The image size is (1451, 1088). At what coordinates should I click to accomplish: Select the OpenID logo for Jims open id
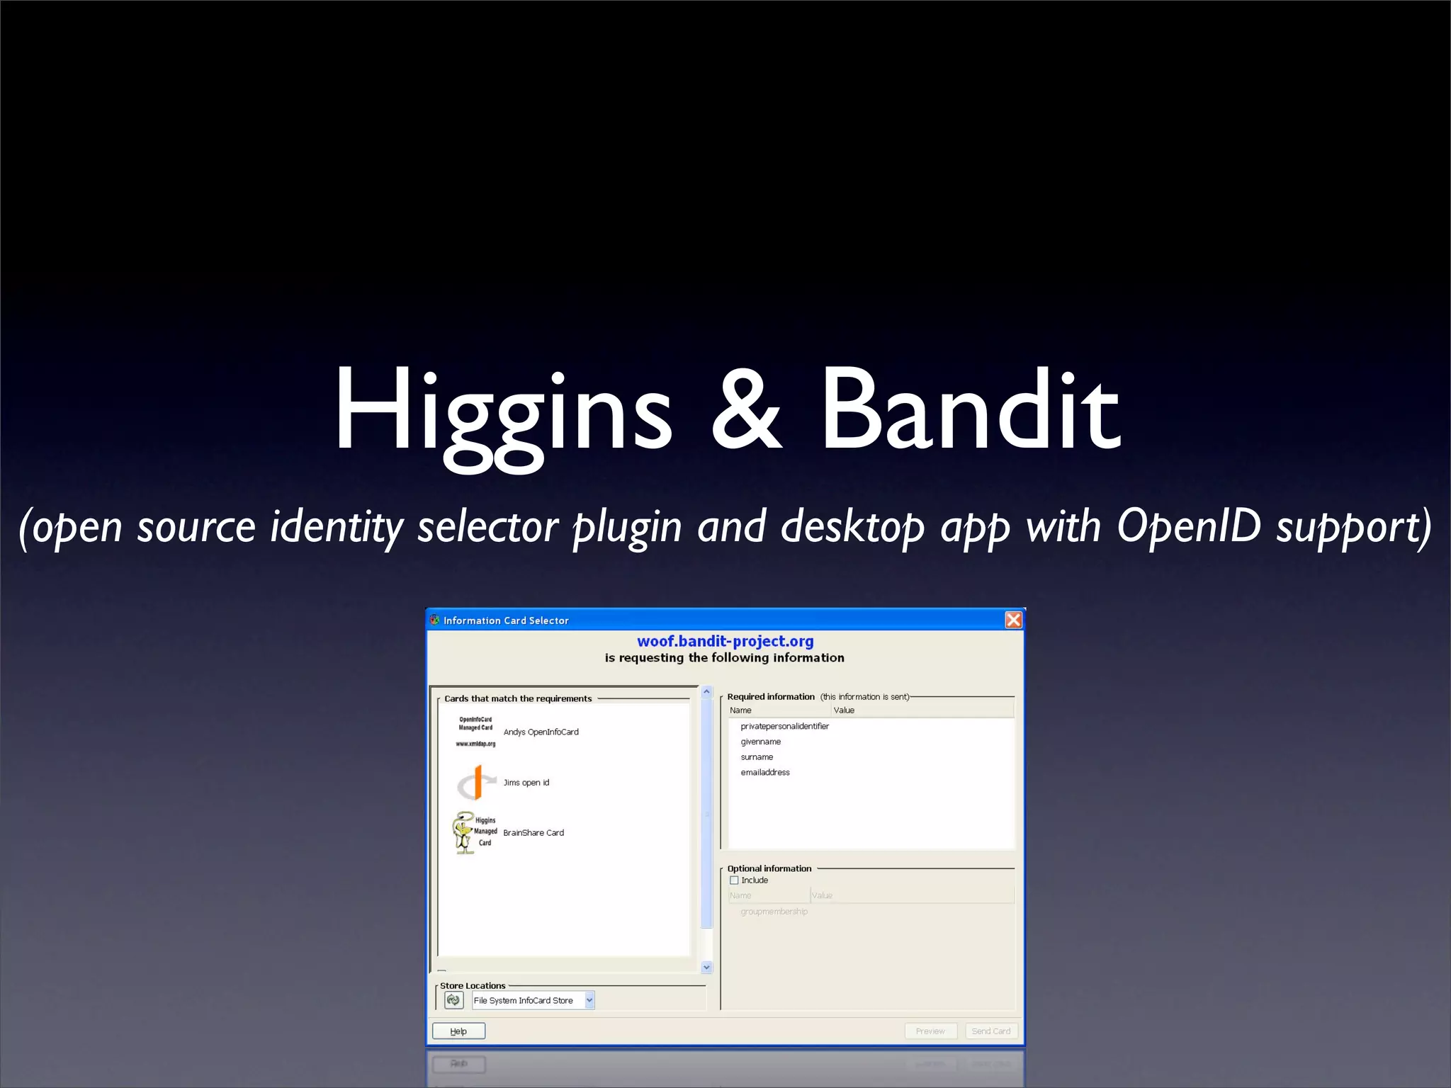[x=476, y=783]
